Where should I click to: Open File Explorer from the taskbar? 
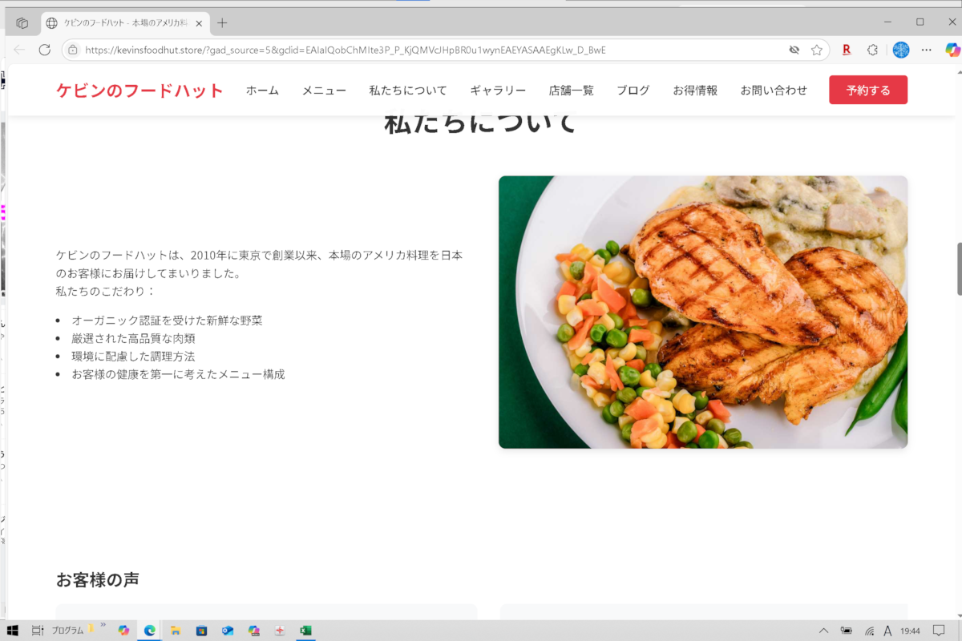[x=175, y=631]
